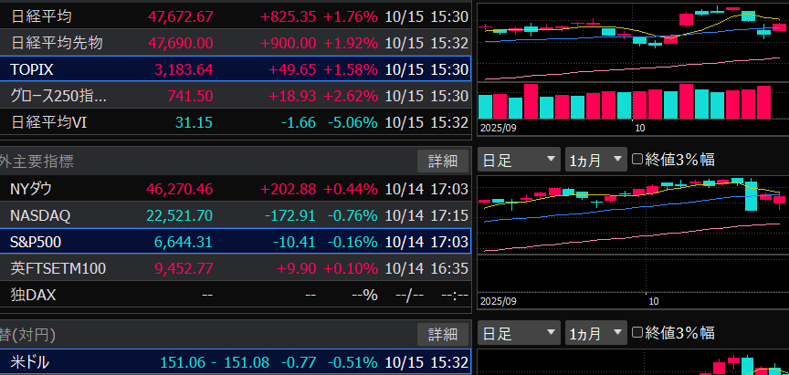Select the 日経平均先物 futures row
Screen dimensions: 789x375
235,43
